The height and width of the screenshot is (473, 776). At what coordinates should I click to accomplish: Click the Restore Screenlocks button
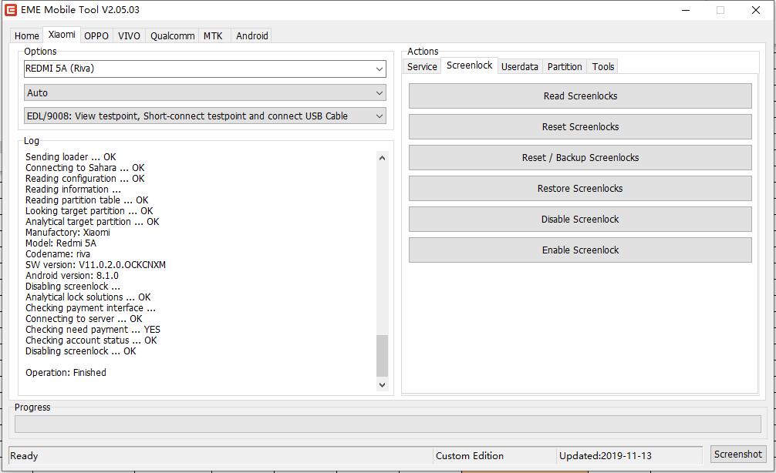coord(580,188)
